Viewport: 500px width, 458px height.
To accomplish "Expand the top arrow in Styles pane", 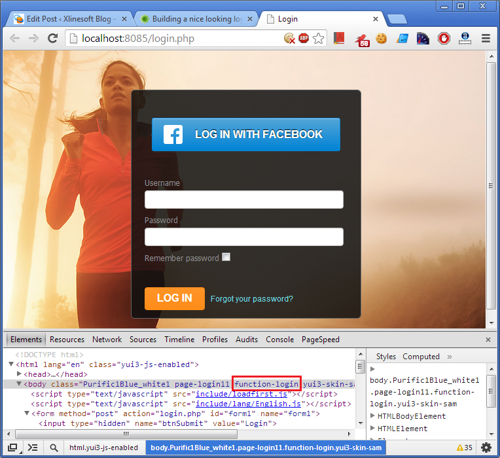I will 372,369.
